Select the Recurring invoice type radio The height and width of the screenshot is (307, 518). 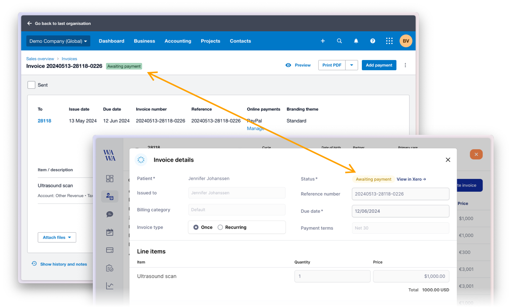tap(220, 227)
